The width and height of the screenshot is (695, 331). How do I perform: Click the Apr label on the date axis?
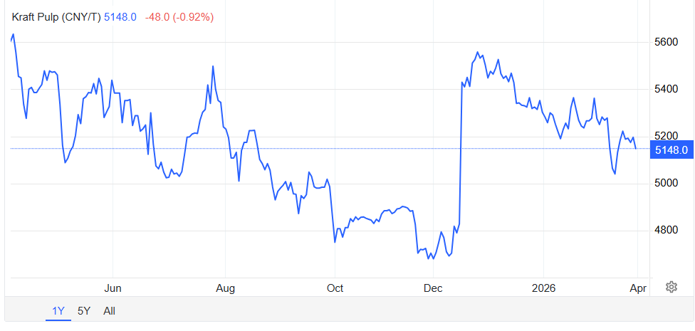point(639,288)
